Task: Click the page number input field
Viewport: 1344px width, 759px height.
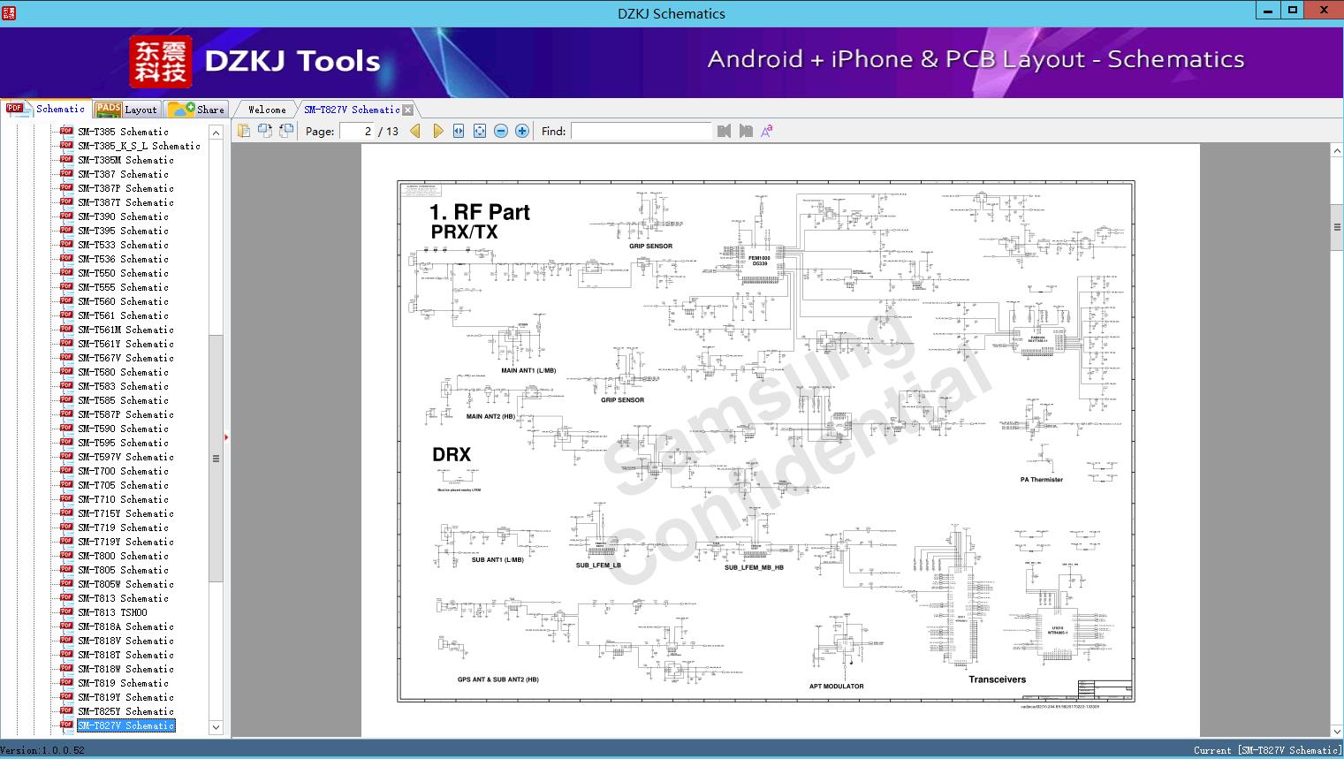Action: point(357,131)
